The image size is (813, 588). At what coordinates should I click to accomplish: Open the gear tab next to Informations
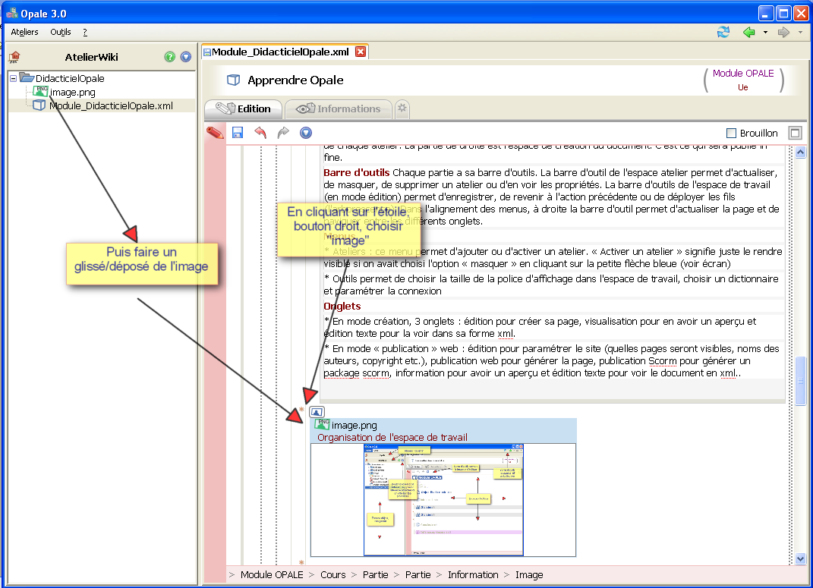click(402, 108)
